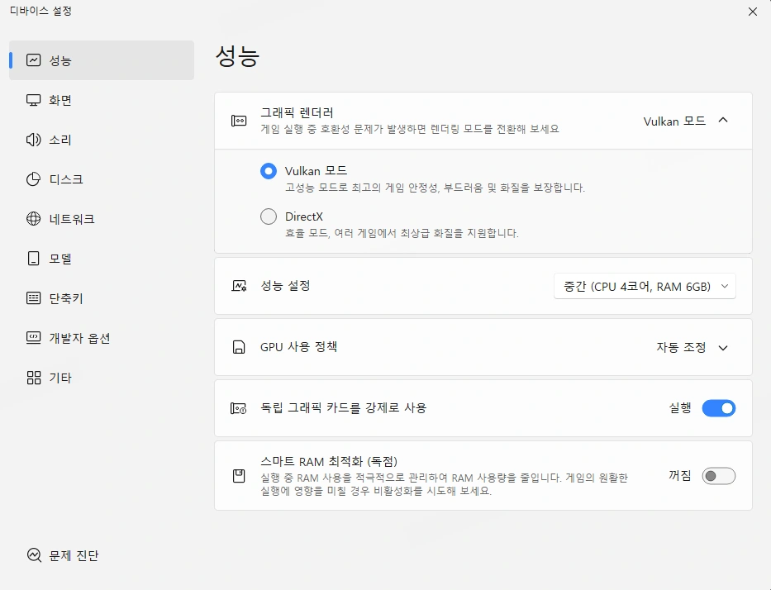
Task: Click the 스마트 RAM 최적화 memory icon
Action: (x=239, y=476)
